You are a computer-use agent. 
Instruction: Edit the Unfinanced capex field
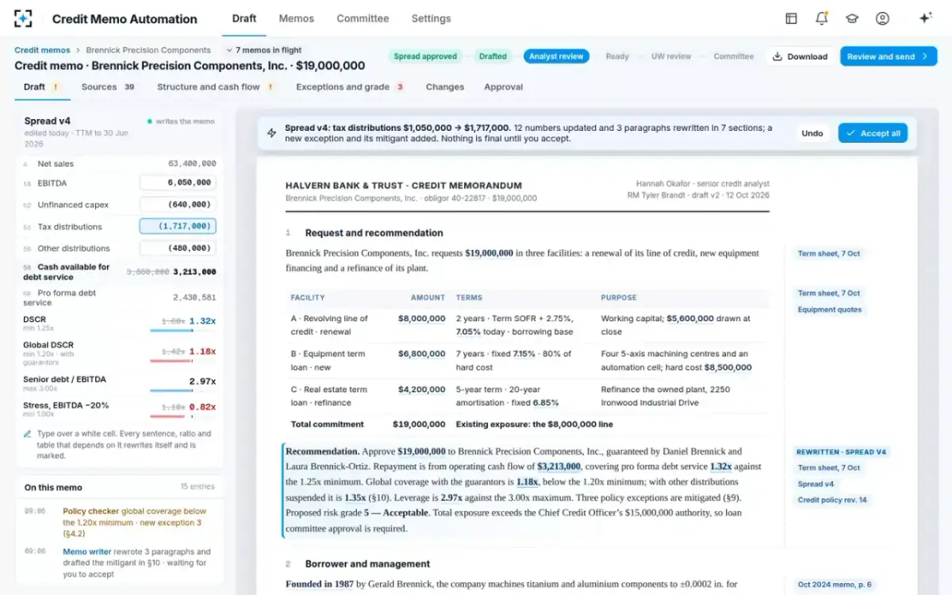coord(178,205)
